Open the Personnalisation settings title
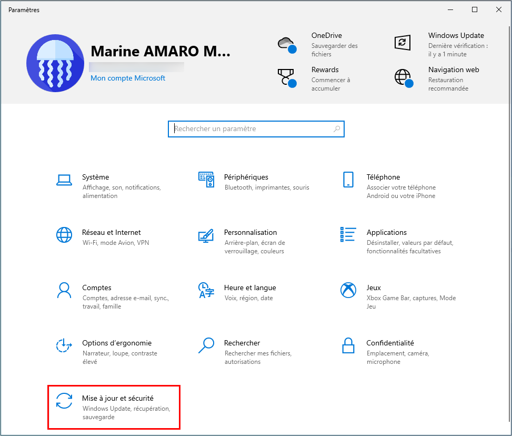Image resolution: width=512 pixels, height=436 pixels. point(250,232)
